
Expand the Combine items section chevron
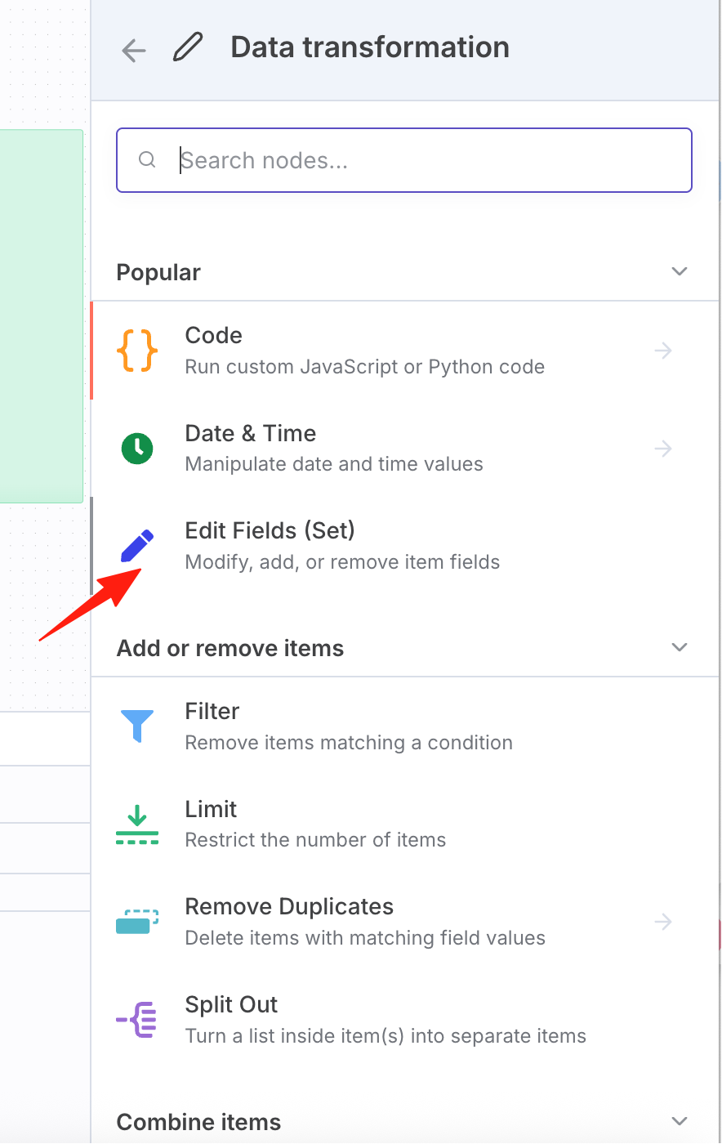coord(680,1121)
